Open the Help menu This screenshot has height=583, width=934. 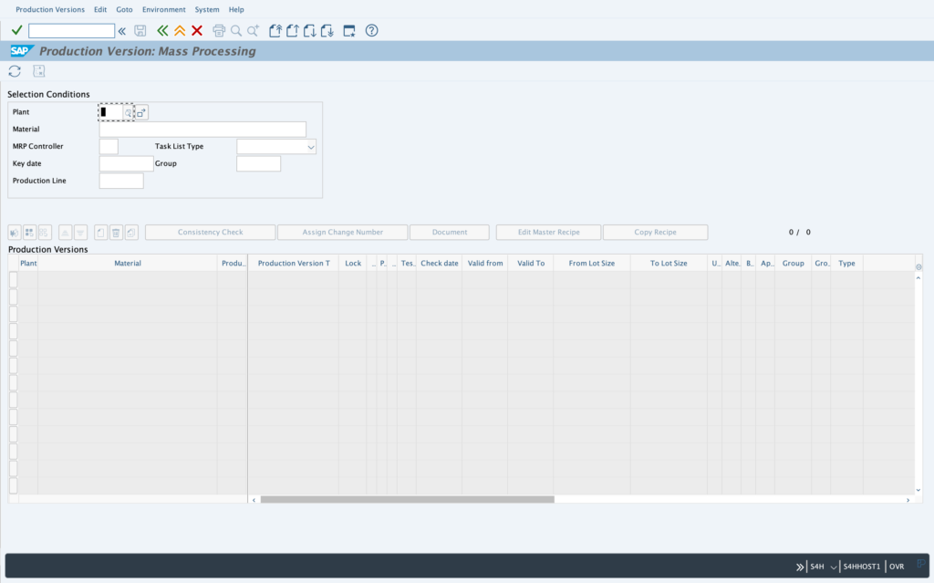click(x=236, y=9)
